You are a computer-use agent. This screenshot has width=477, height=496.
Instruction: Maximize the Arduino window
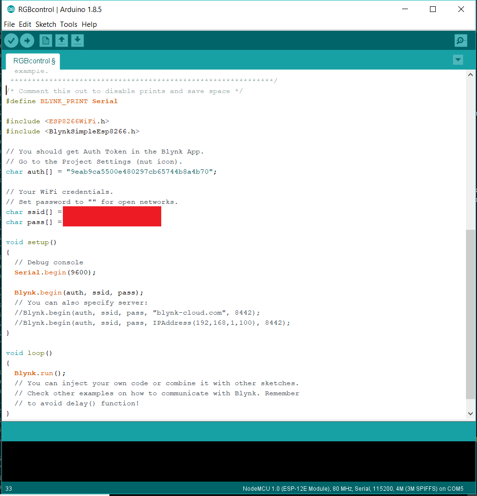433,9
